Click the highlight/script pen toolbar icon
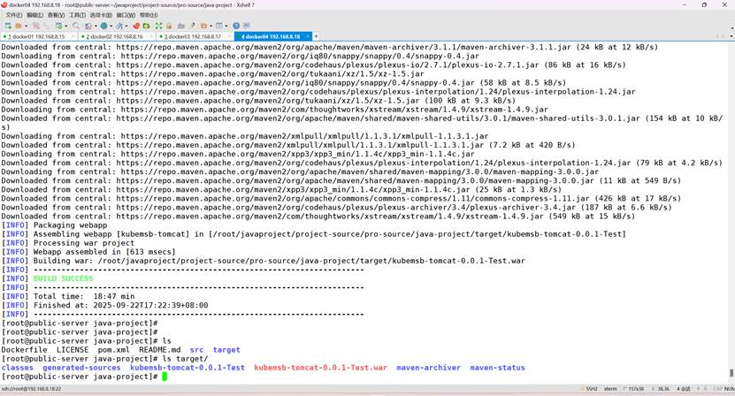 (192, 26)
